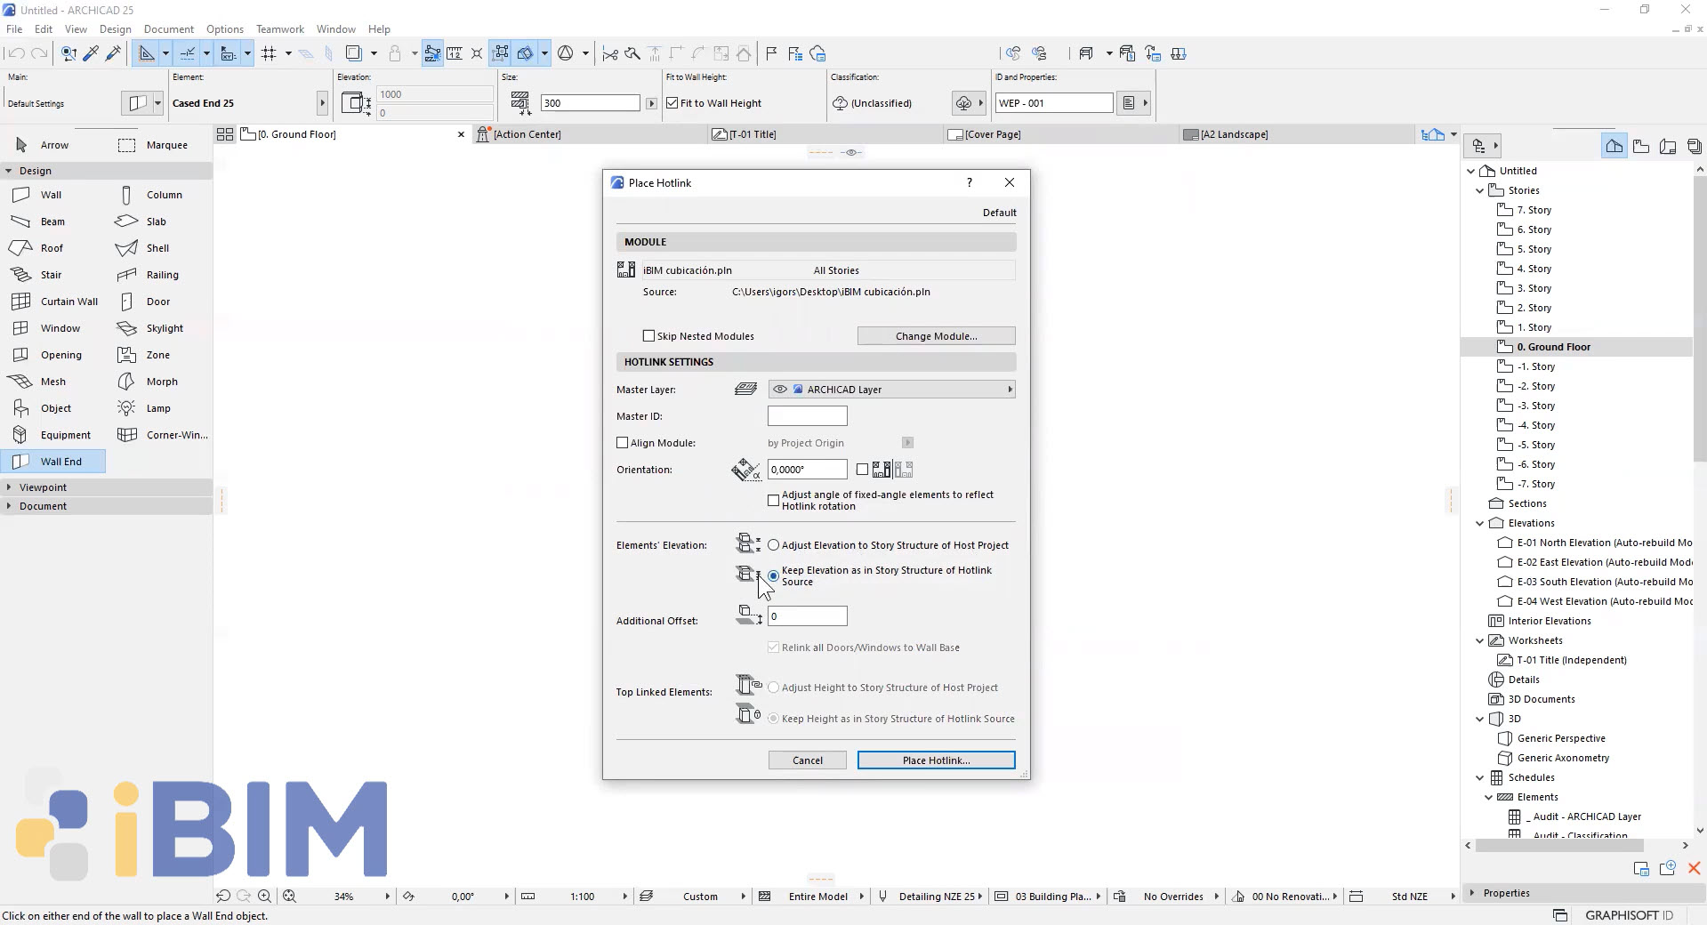Collapse the Elevations tree node
This screenshot has width=1707, height=925.
click(x=1479, y=523)
